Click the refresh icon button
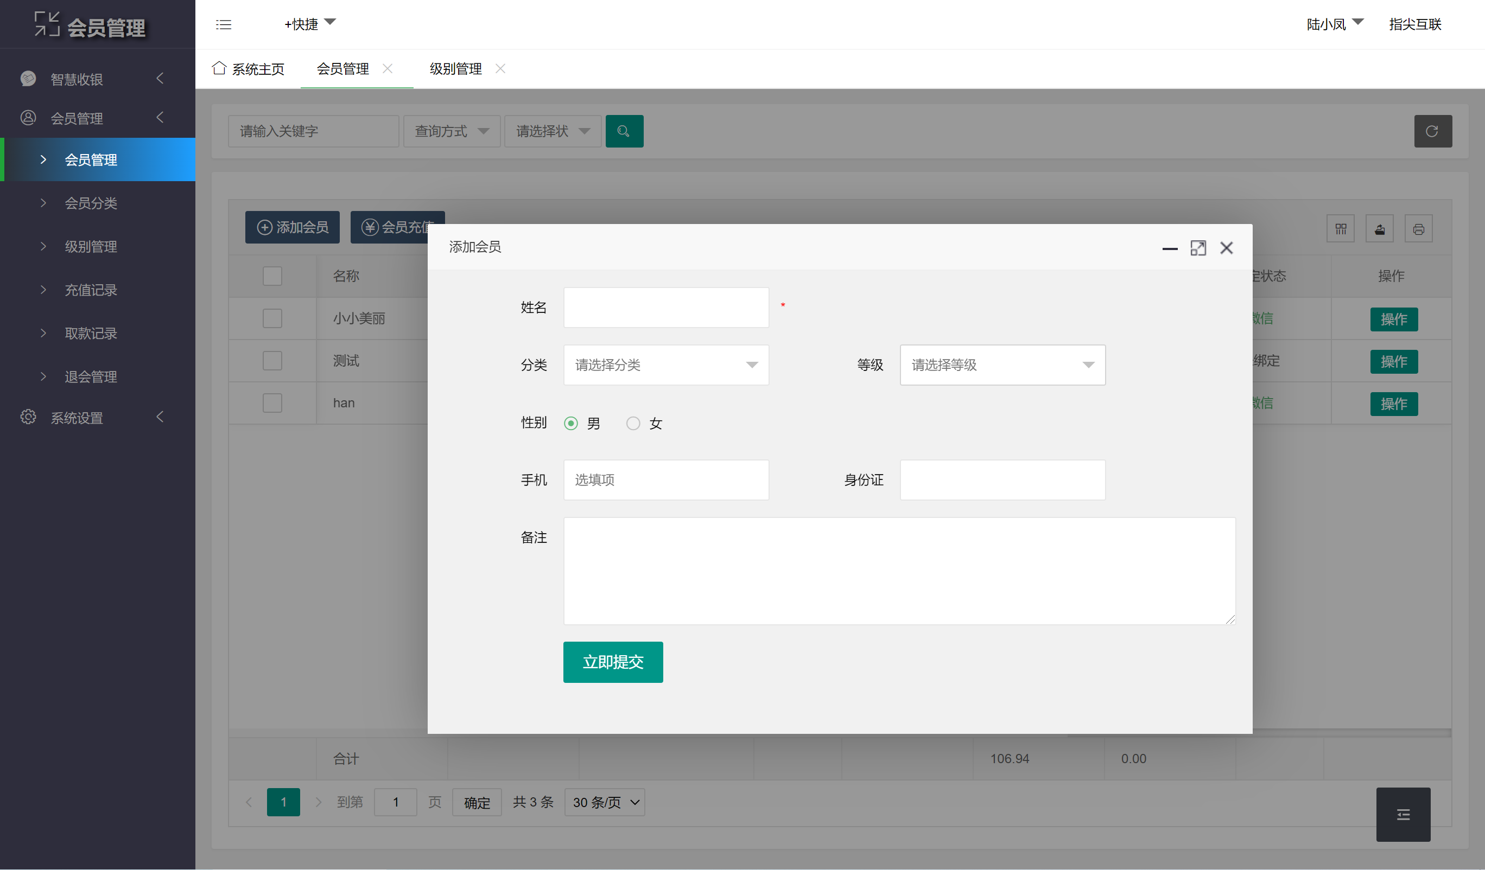 coord(1432,131)
